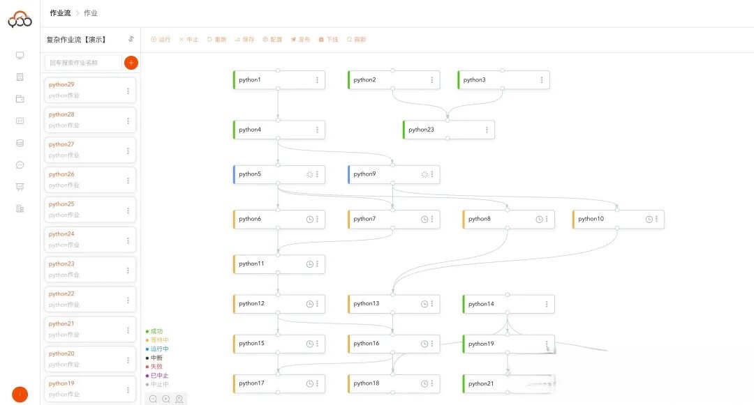
Task: Click the orange plus add-job button
Action: click(x=131, y=63)
